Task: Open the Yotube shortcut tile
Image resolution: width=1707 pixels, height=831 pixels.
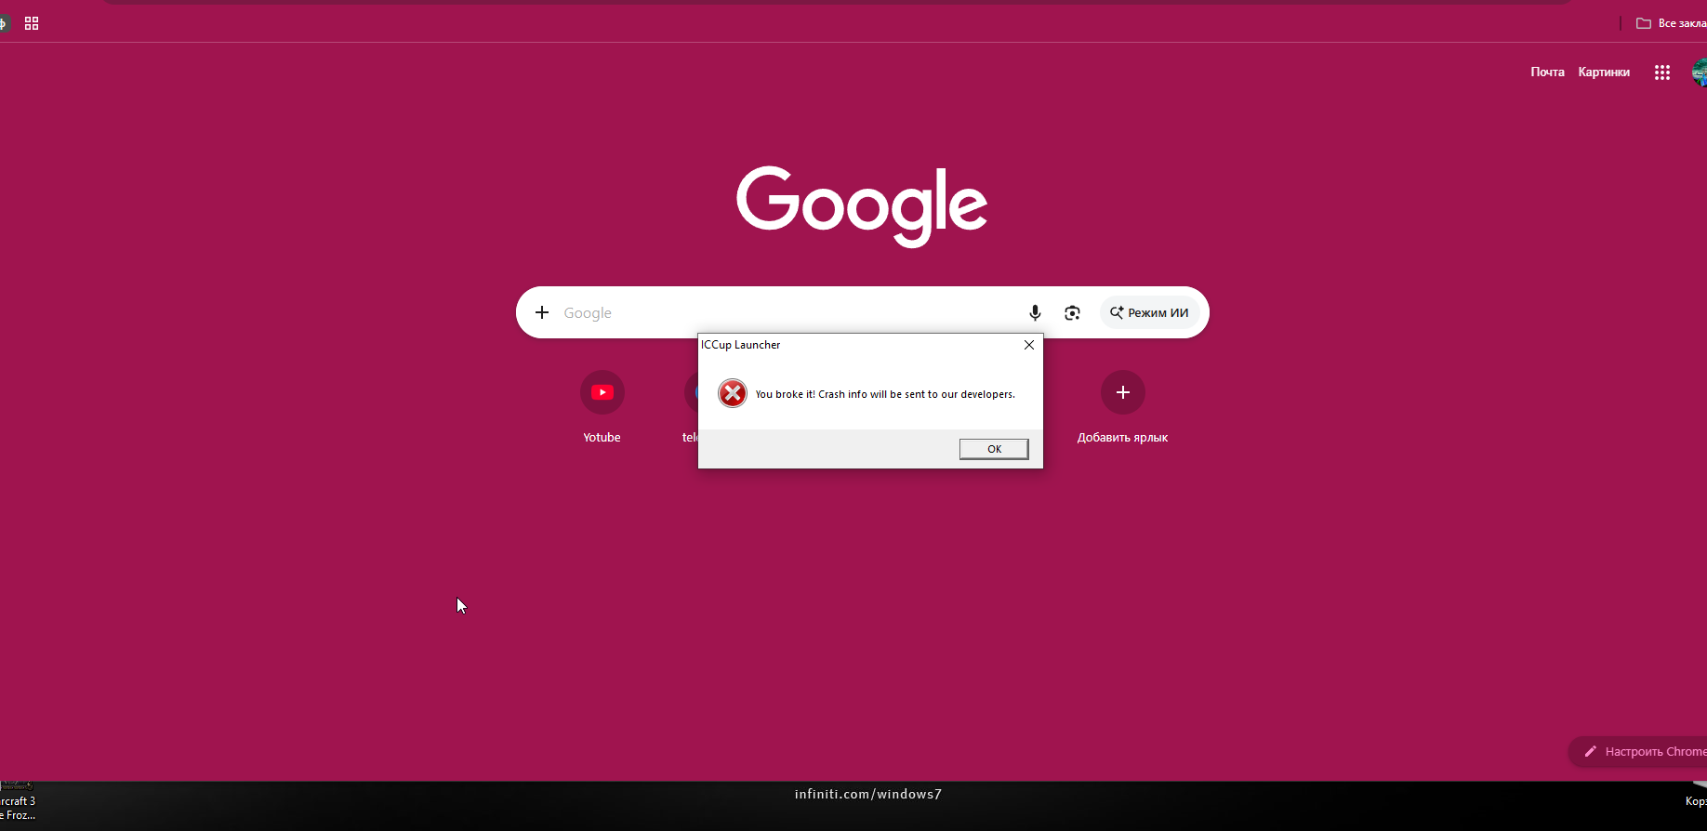Action: 602,407
